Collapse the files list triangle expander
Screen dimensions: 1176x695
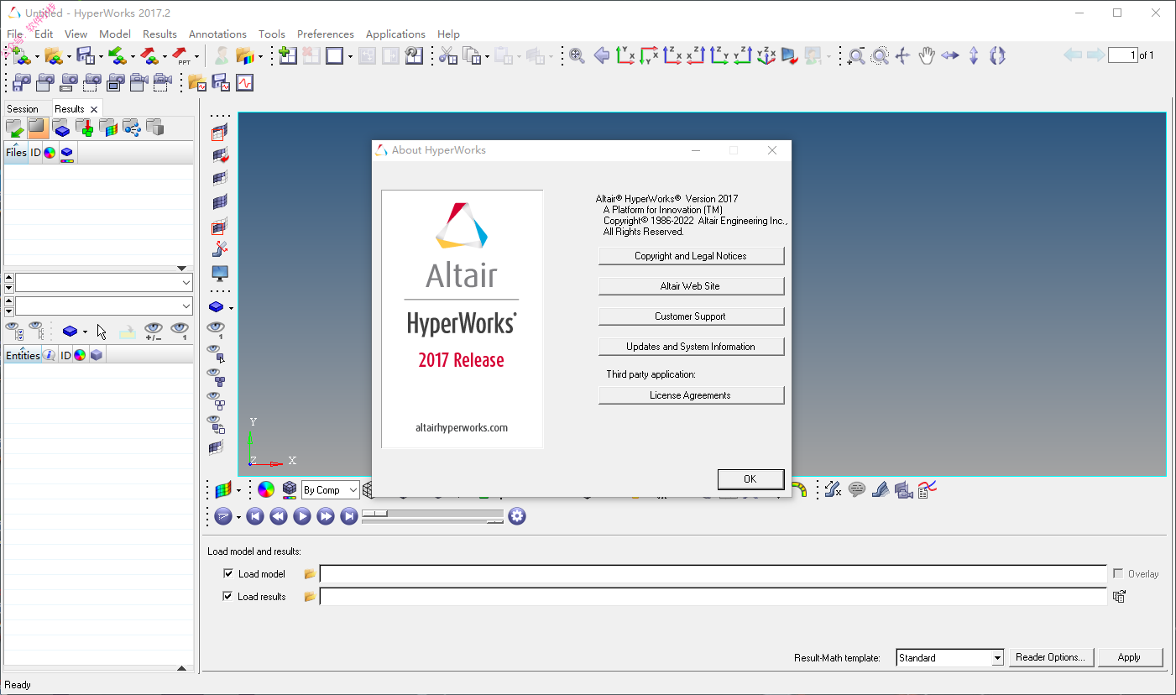pyautogui.click(x=182, y=269)
